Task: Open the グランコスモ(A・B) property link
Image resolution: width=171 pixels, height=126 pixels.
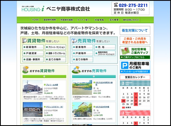Action: point(54,107)
